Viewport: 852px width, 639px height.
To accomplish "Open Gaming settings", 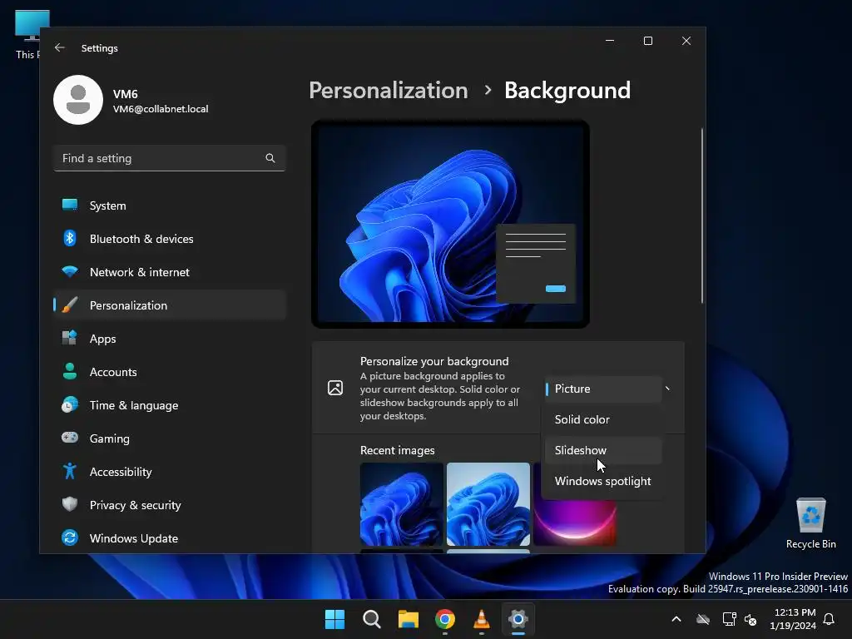I will [170, 438].
